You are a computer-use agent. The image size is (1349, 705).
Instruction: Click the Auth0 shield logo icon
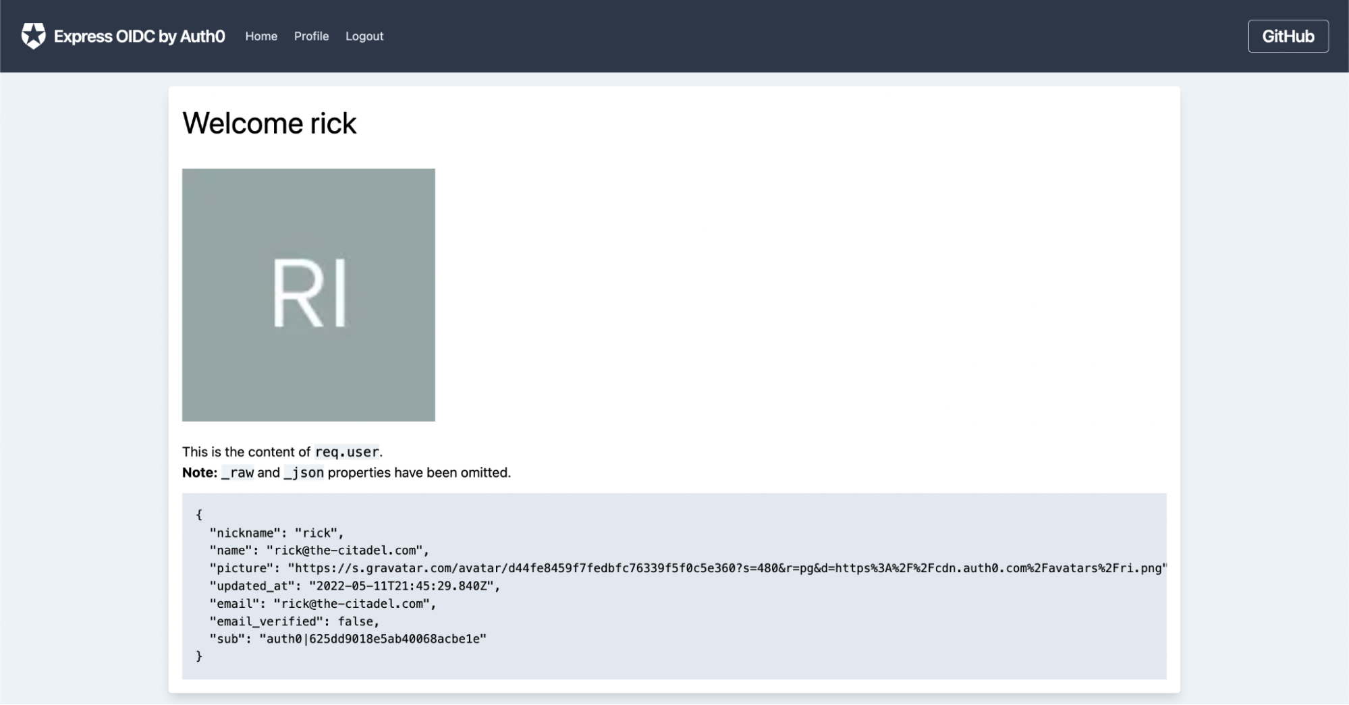(x=33, y=36)
